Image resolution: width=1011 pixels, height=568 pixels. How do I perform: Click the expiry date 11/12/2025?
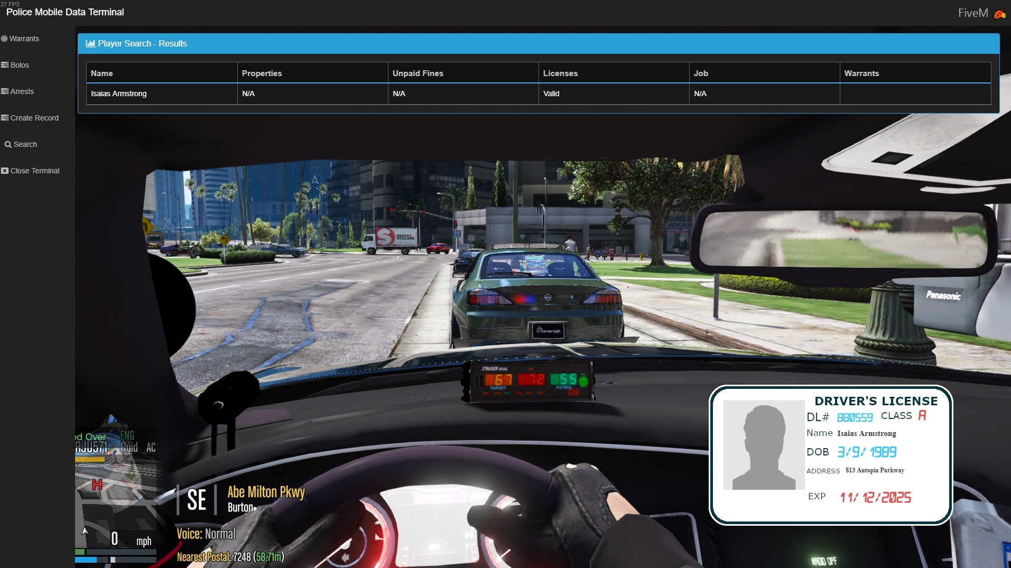pyautogui.click(x=875, y=497)
